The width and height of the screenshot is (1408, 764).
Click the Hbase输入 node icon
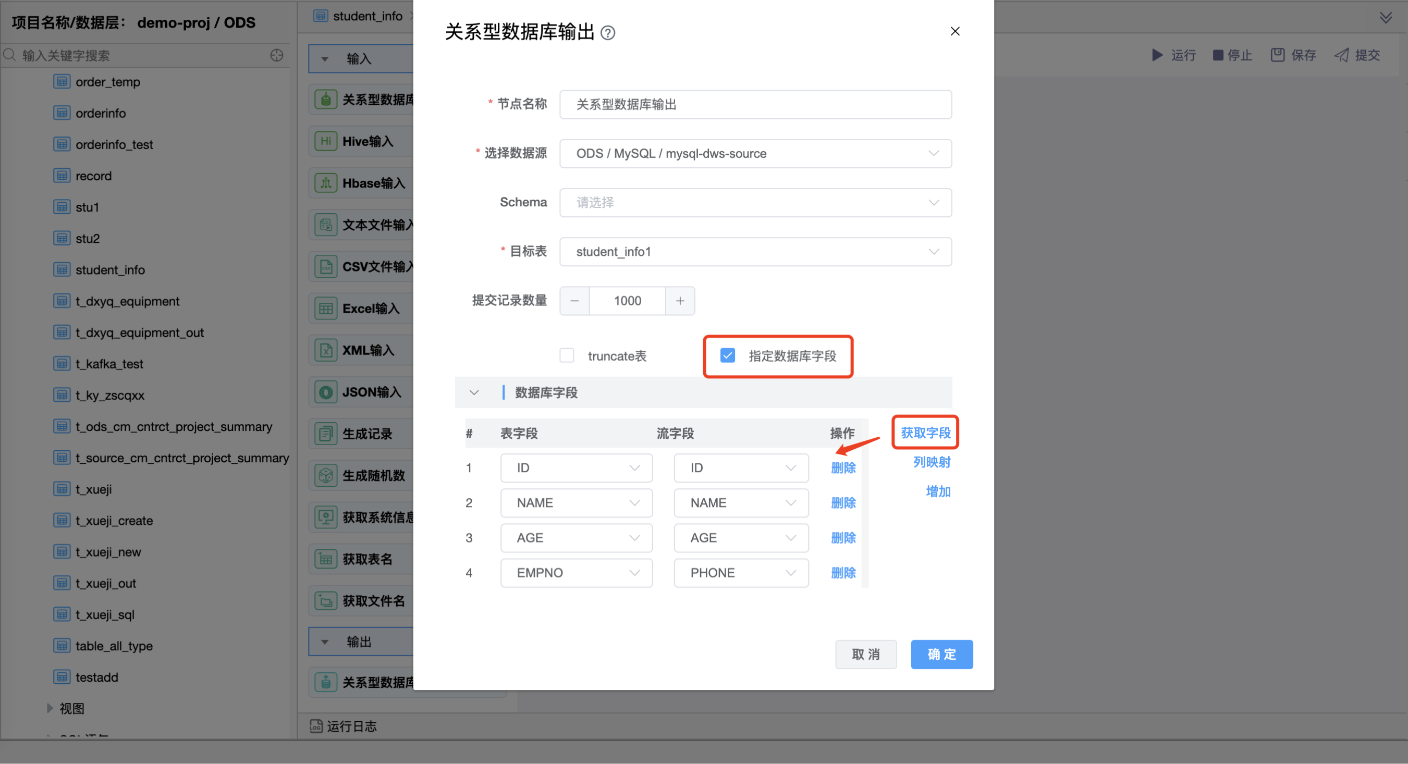click(326, 183)
